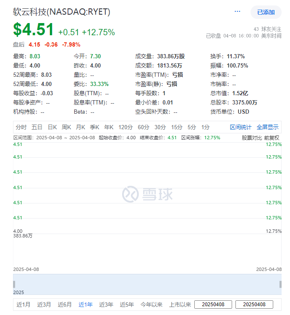Open 区间统计 range statistics

(240, 127)
